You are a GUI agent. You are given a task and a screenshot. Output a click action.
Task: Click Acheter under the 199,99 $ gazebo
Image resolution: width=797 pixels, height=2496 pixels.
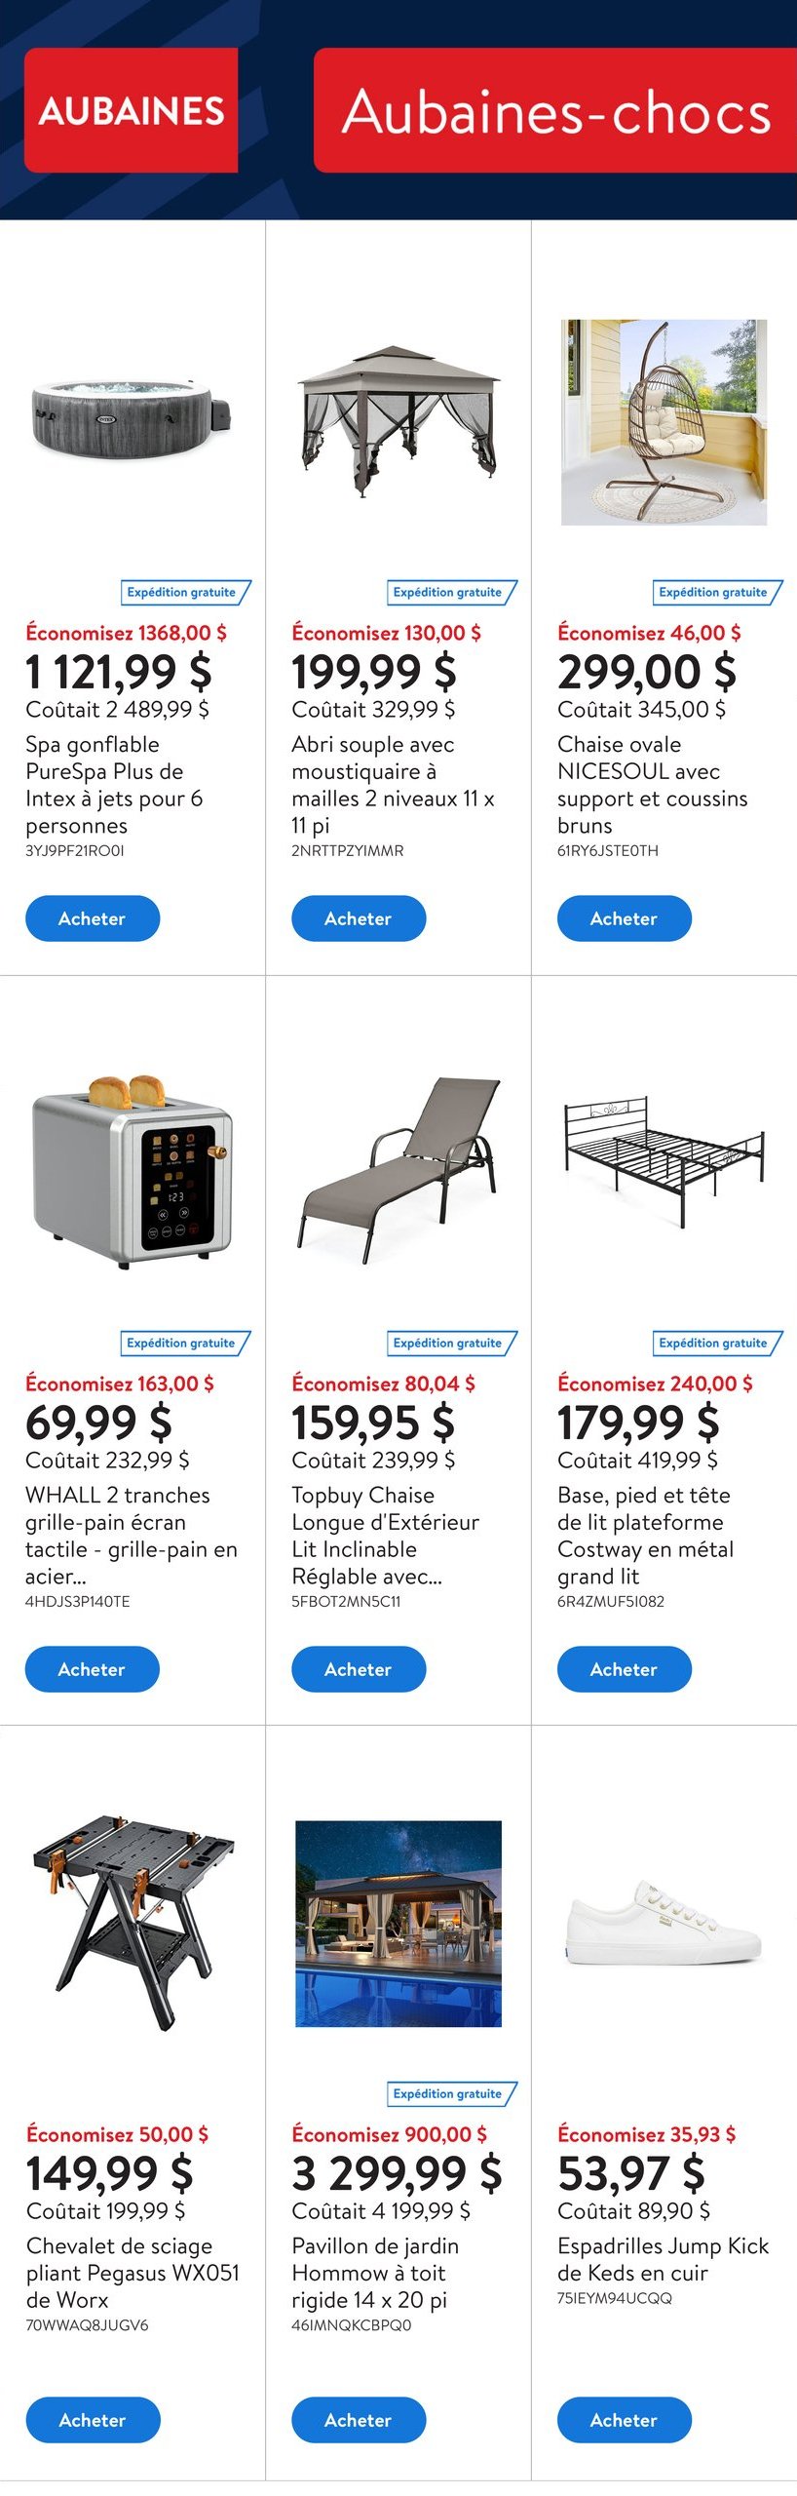tap(359, 918)
